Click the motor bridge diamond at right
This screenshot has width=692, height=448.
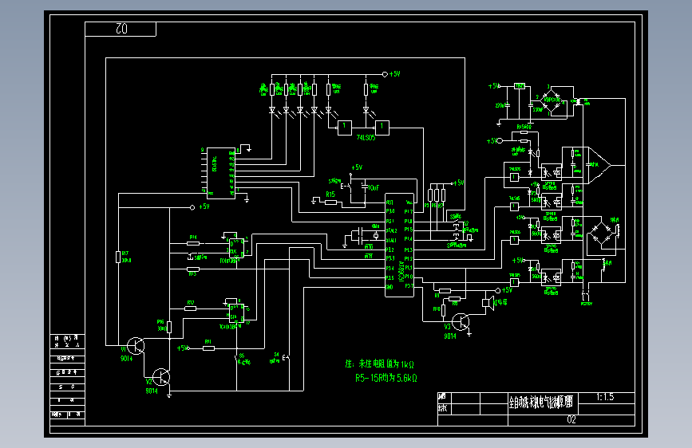(601, 234)
